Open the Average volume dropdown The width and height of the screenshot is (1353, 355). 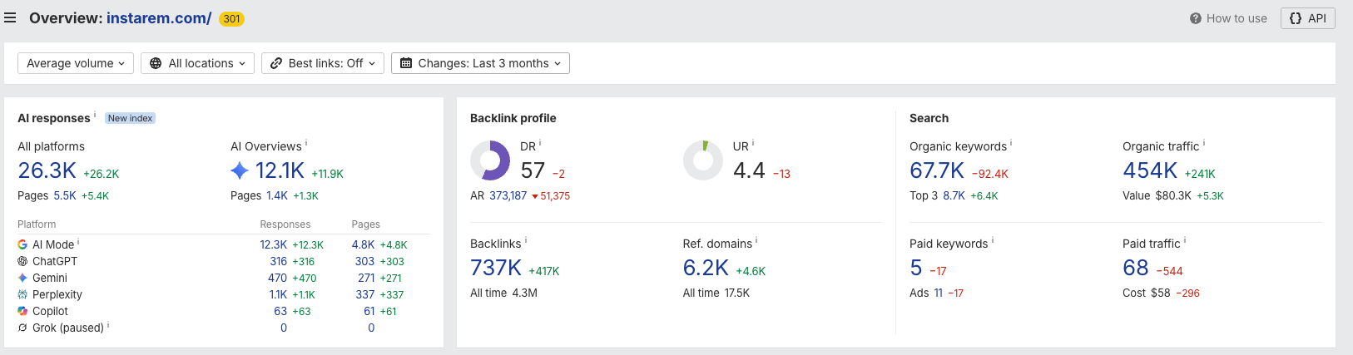click(76, 63)
